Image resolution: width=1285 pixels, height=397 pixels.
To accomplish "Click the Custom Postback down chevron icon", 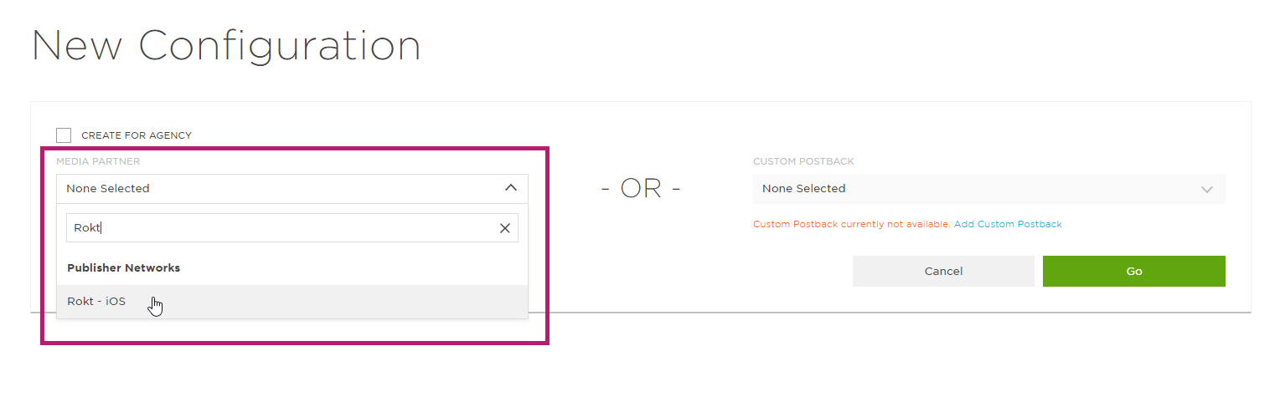I will click(1207, 189).
